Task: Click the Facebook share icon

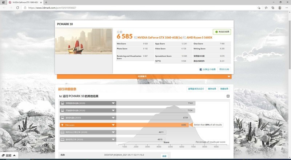Action: (201, 69)
